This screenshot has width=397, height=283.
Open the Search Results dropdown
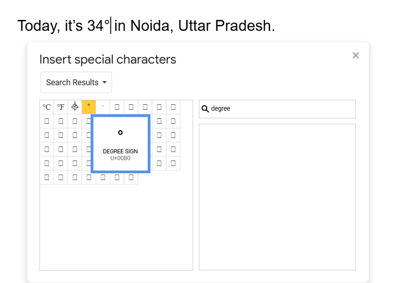point(75,82)
